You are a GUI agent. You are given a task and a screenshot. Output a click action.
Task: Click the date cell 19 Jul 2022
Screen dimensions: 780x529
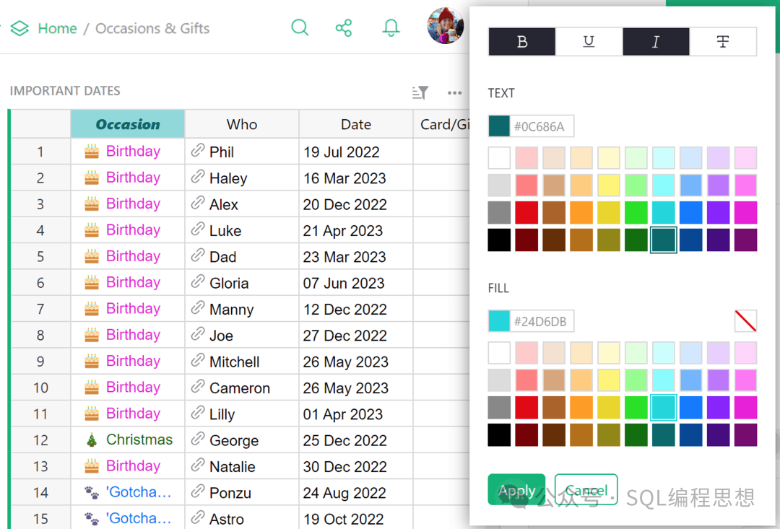pos(355,152)
